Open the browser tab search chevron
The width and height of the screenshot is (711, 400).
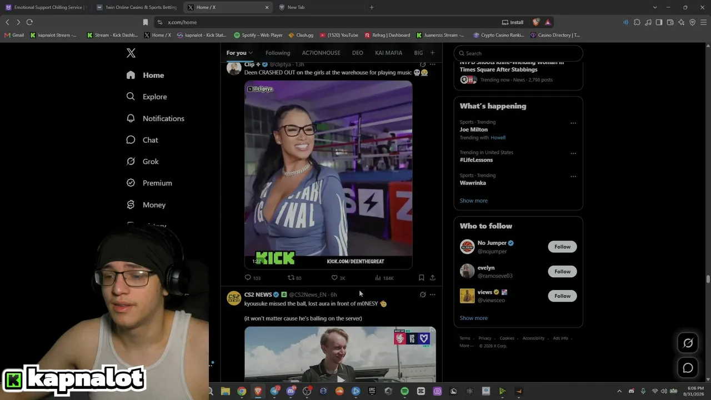[x=655, y=7]
